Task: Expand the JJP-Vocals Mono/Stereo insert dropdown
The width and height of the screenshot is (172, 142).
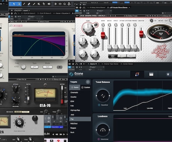Action: click(129, 7)
